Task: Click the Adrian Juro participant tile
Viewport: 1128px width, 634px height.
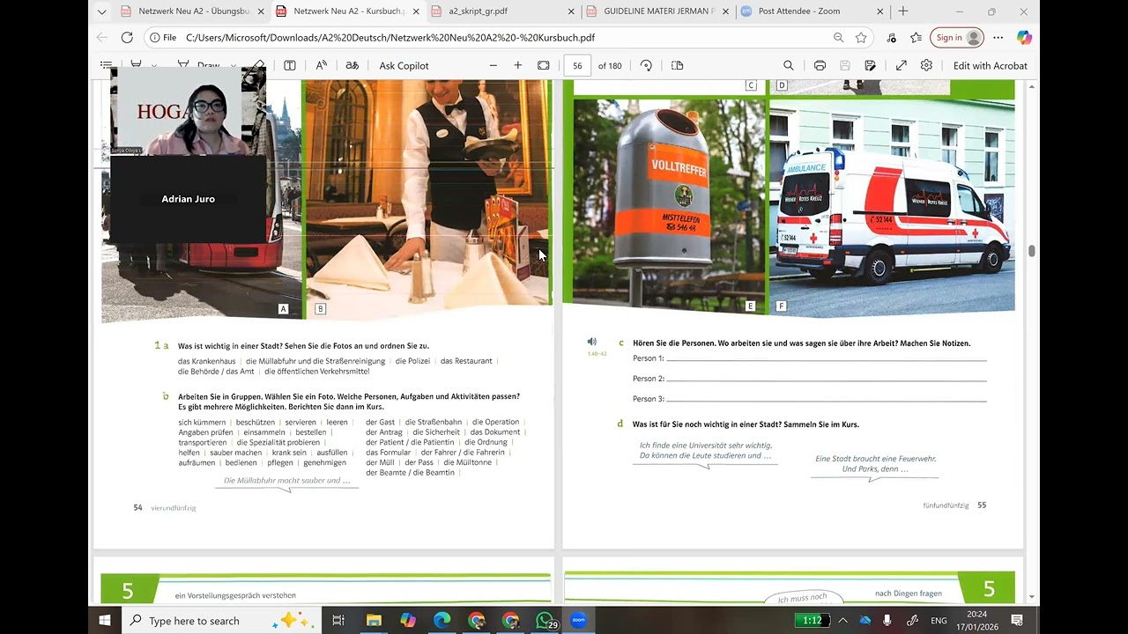Action: [189, 199]
